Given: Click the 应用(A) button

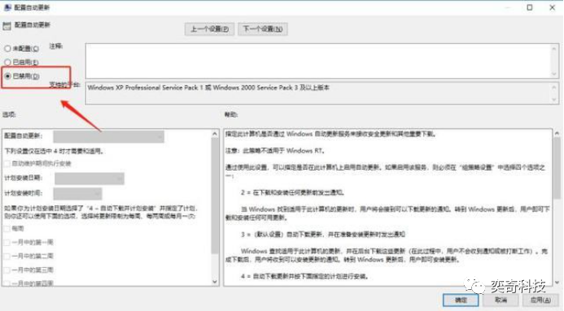Looking at the screenshot, I should 540,300.
